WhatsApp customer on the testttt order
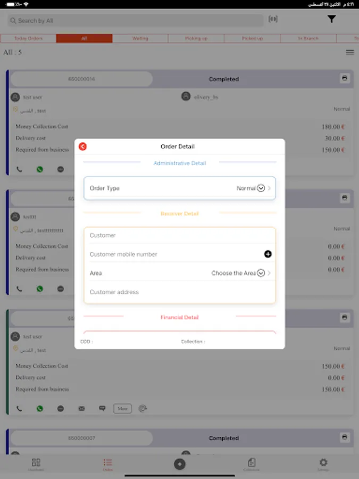Image resolution: width=359 pixels, height=479 pixels. pos(40,288)
